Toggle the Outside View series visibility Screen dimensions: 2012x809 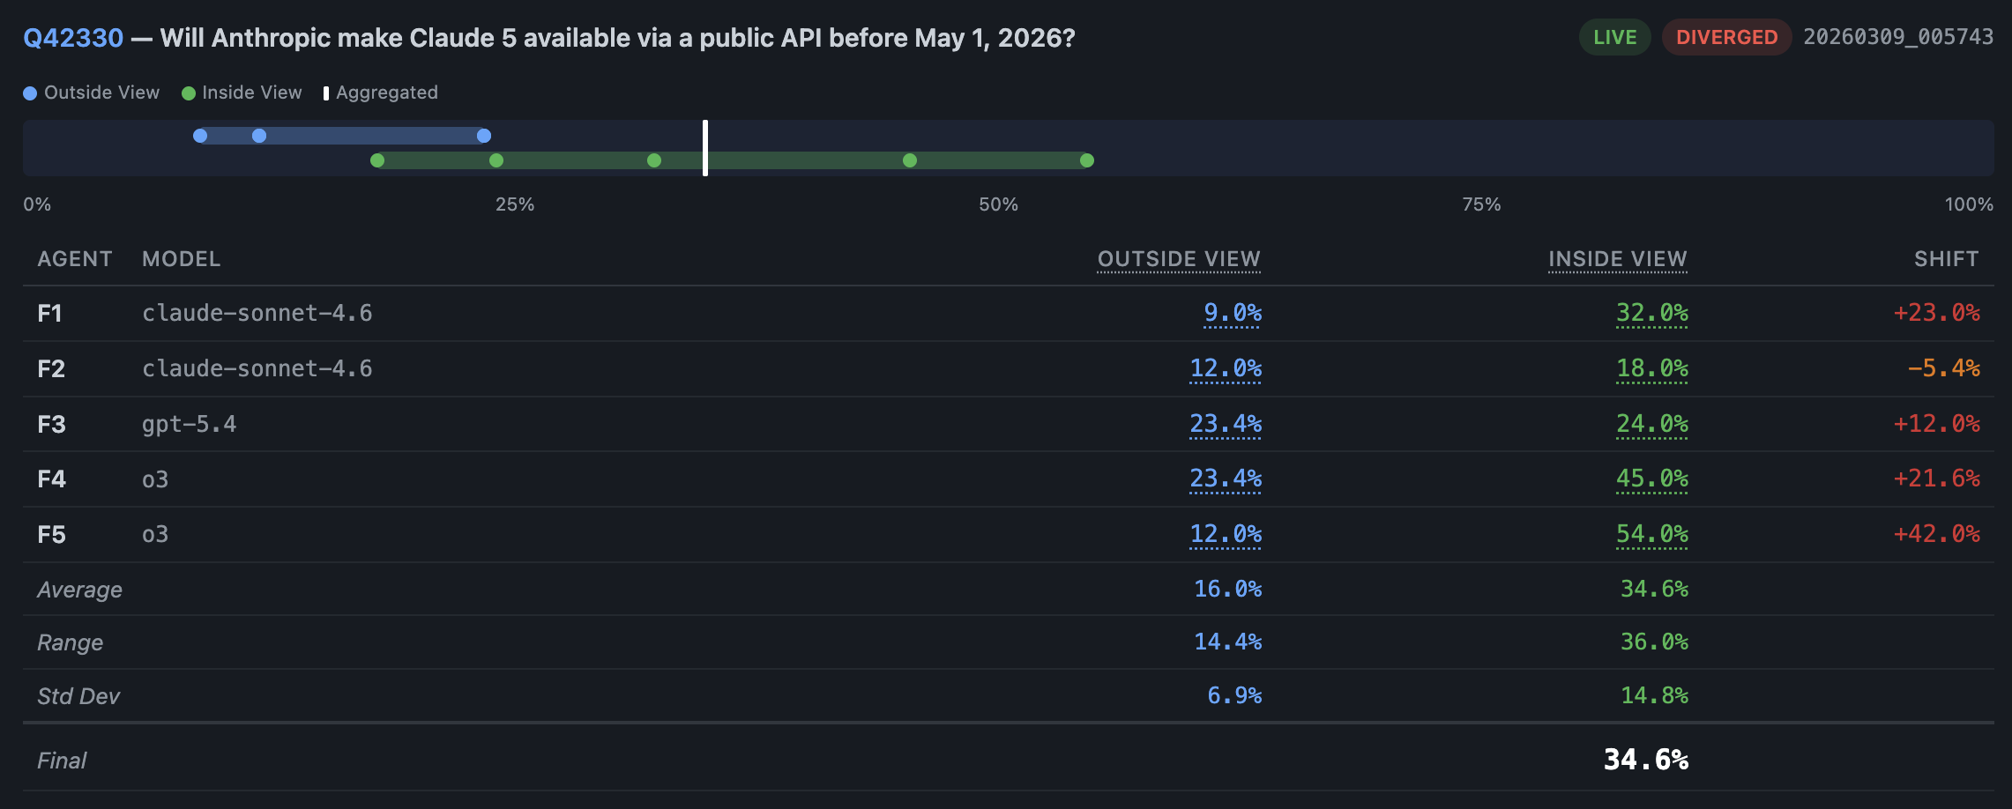tap(92, 92)
